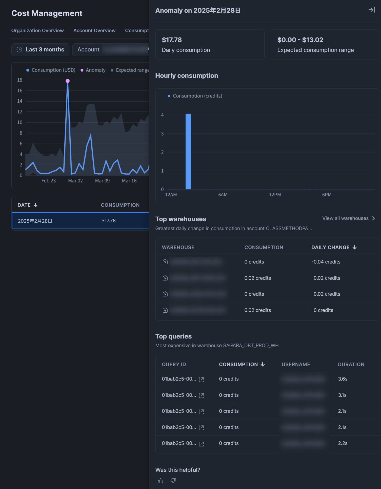This screenshot has height=489, width=381.
Task: Toggle Expected range legend swatch
Action: [112, 70]
